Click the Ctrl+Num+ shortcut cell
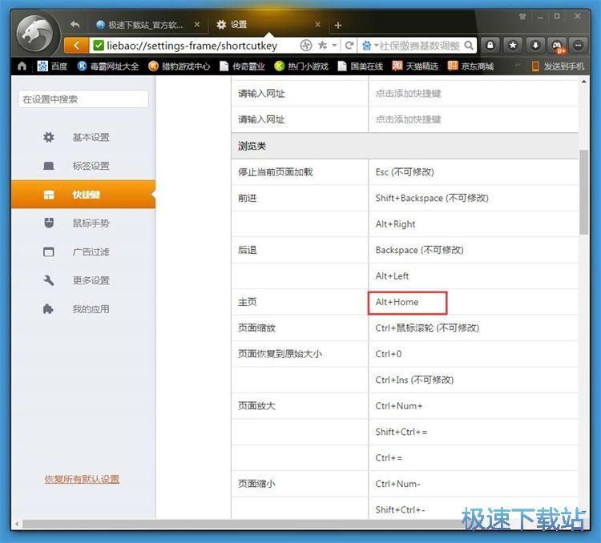601x543 pixels. point(474,406)
